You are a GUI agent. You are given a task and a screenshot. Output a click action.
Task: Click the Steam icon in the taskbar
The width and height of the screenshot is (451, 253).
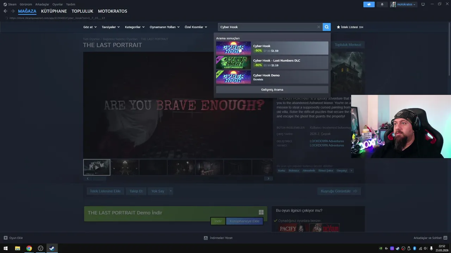point(52,248)
